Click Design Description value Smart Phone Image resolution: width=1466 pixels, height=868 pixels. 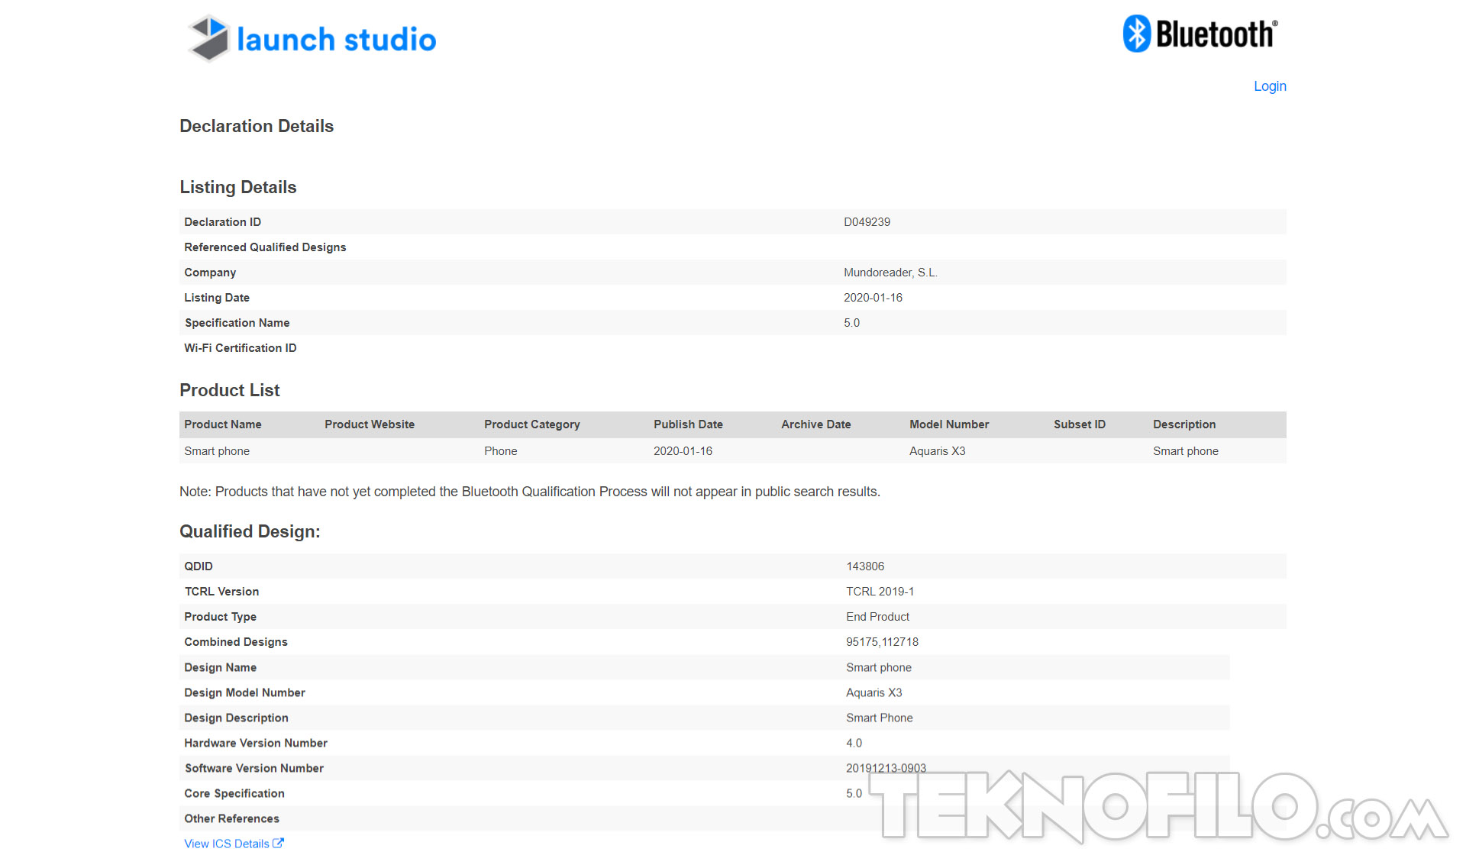880,718
